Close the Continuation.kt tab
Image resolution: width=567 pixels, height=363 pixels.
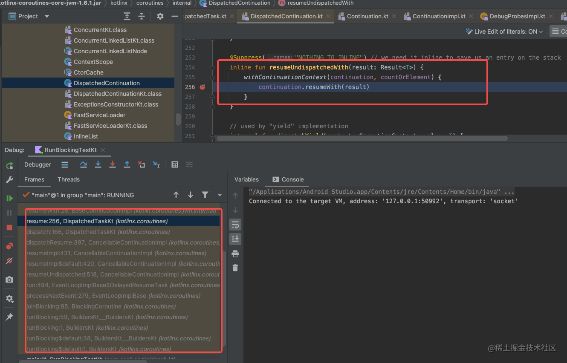[x=394, y=16]
